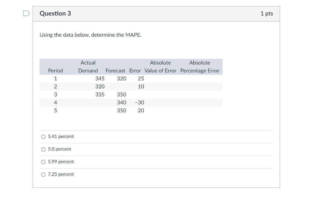This screenshot has height=197, width=324.
Task: Select the 5.0 percent answer
Action: [43, 149]
